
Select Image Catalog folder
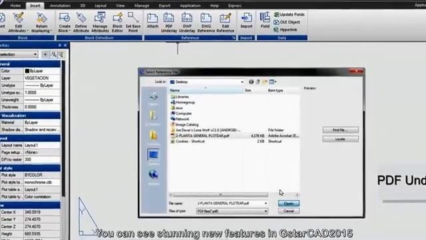click(x=184, y=125)
